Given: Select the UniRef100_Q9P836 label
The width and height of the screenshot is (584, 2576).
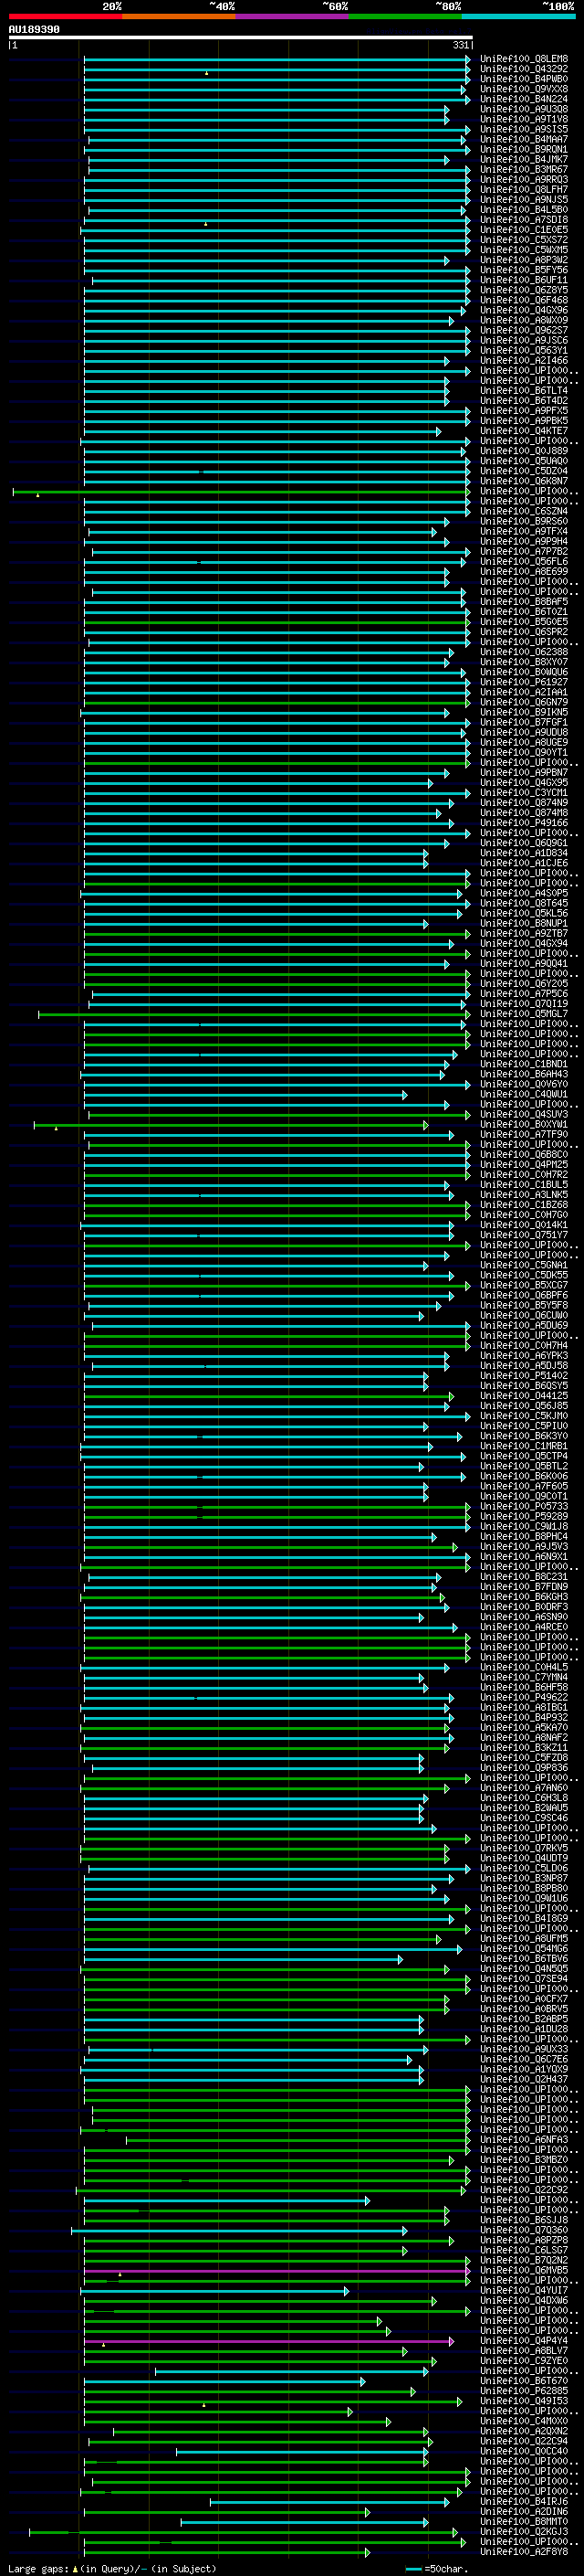Looking at the screenshot, I should point(524,1768).
